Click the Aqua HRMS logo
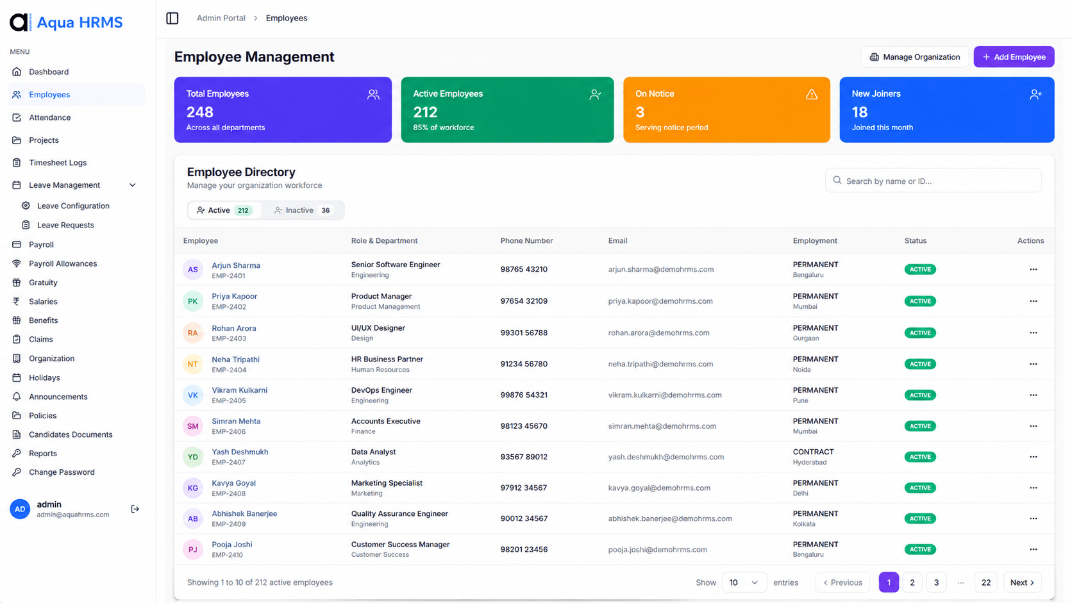Screen dimensions: 1072x603 (x=66, y=22)
